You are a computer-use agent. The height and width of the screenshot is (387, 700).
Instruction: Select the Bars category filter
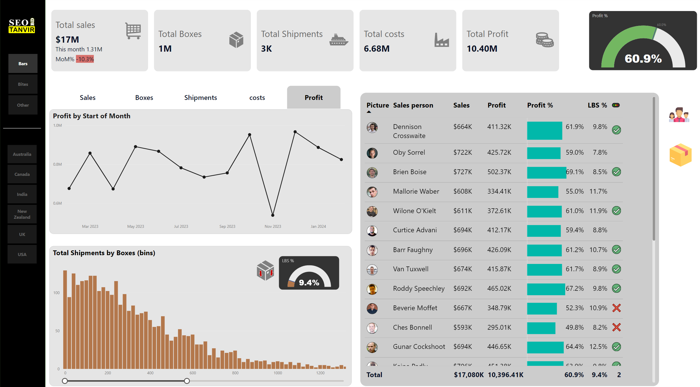coord(23,64)
